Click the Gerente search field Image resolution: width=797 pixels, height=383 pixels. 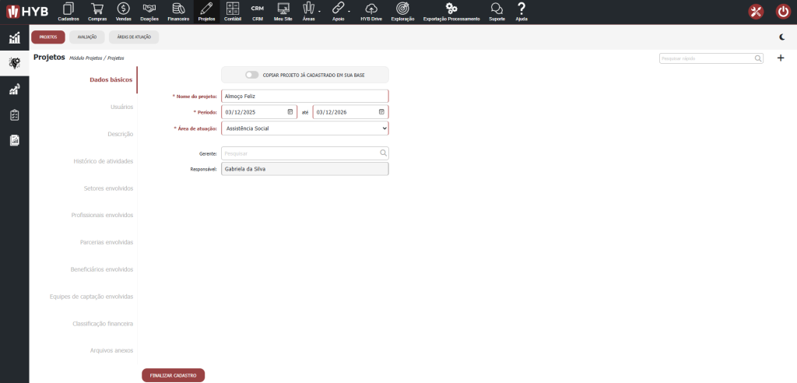[x=300, y=153]
